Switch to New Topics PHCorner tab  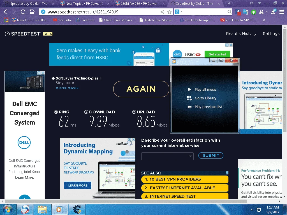point(84,3)
